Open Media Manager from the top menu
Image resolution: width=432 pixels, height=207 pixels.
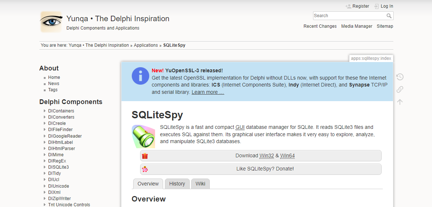point(356,26)
